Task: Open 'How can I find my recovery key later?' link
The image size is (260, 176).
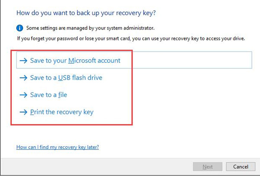Action: point(58,147)
